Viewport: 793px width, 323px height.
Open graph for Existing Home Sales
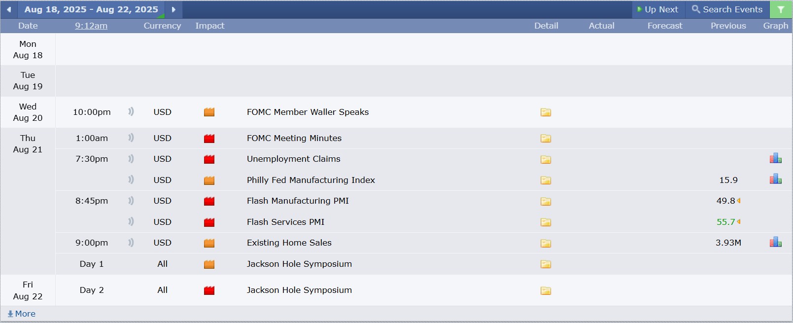(775, 242)
